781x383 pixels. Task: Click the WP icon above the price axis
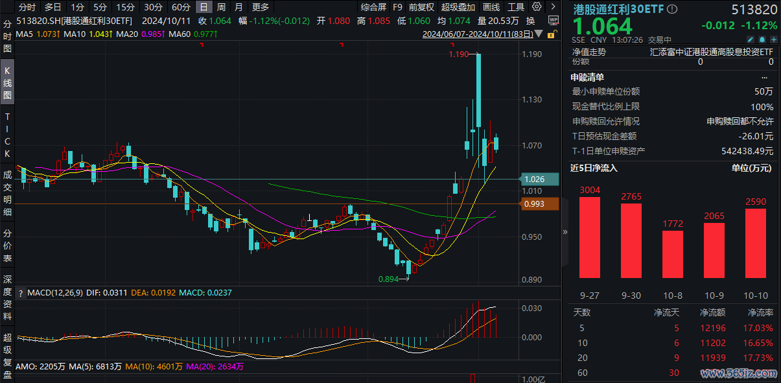[552, 20]
